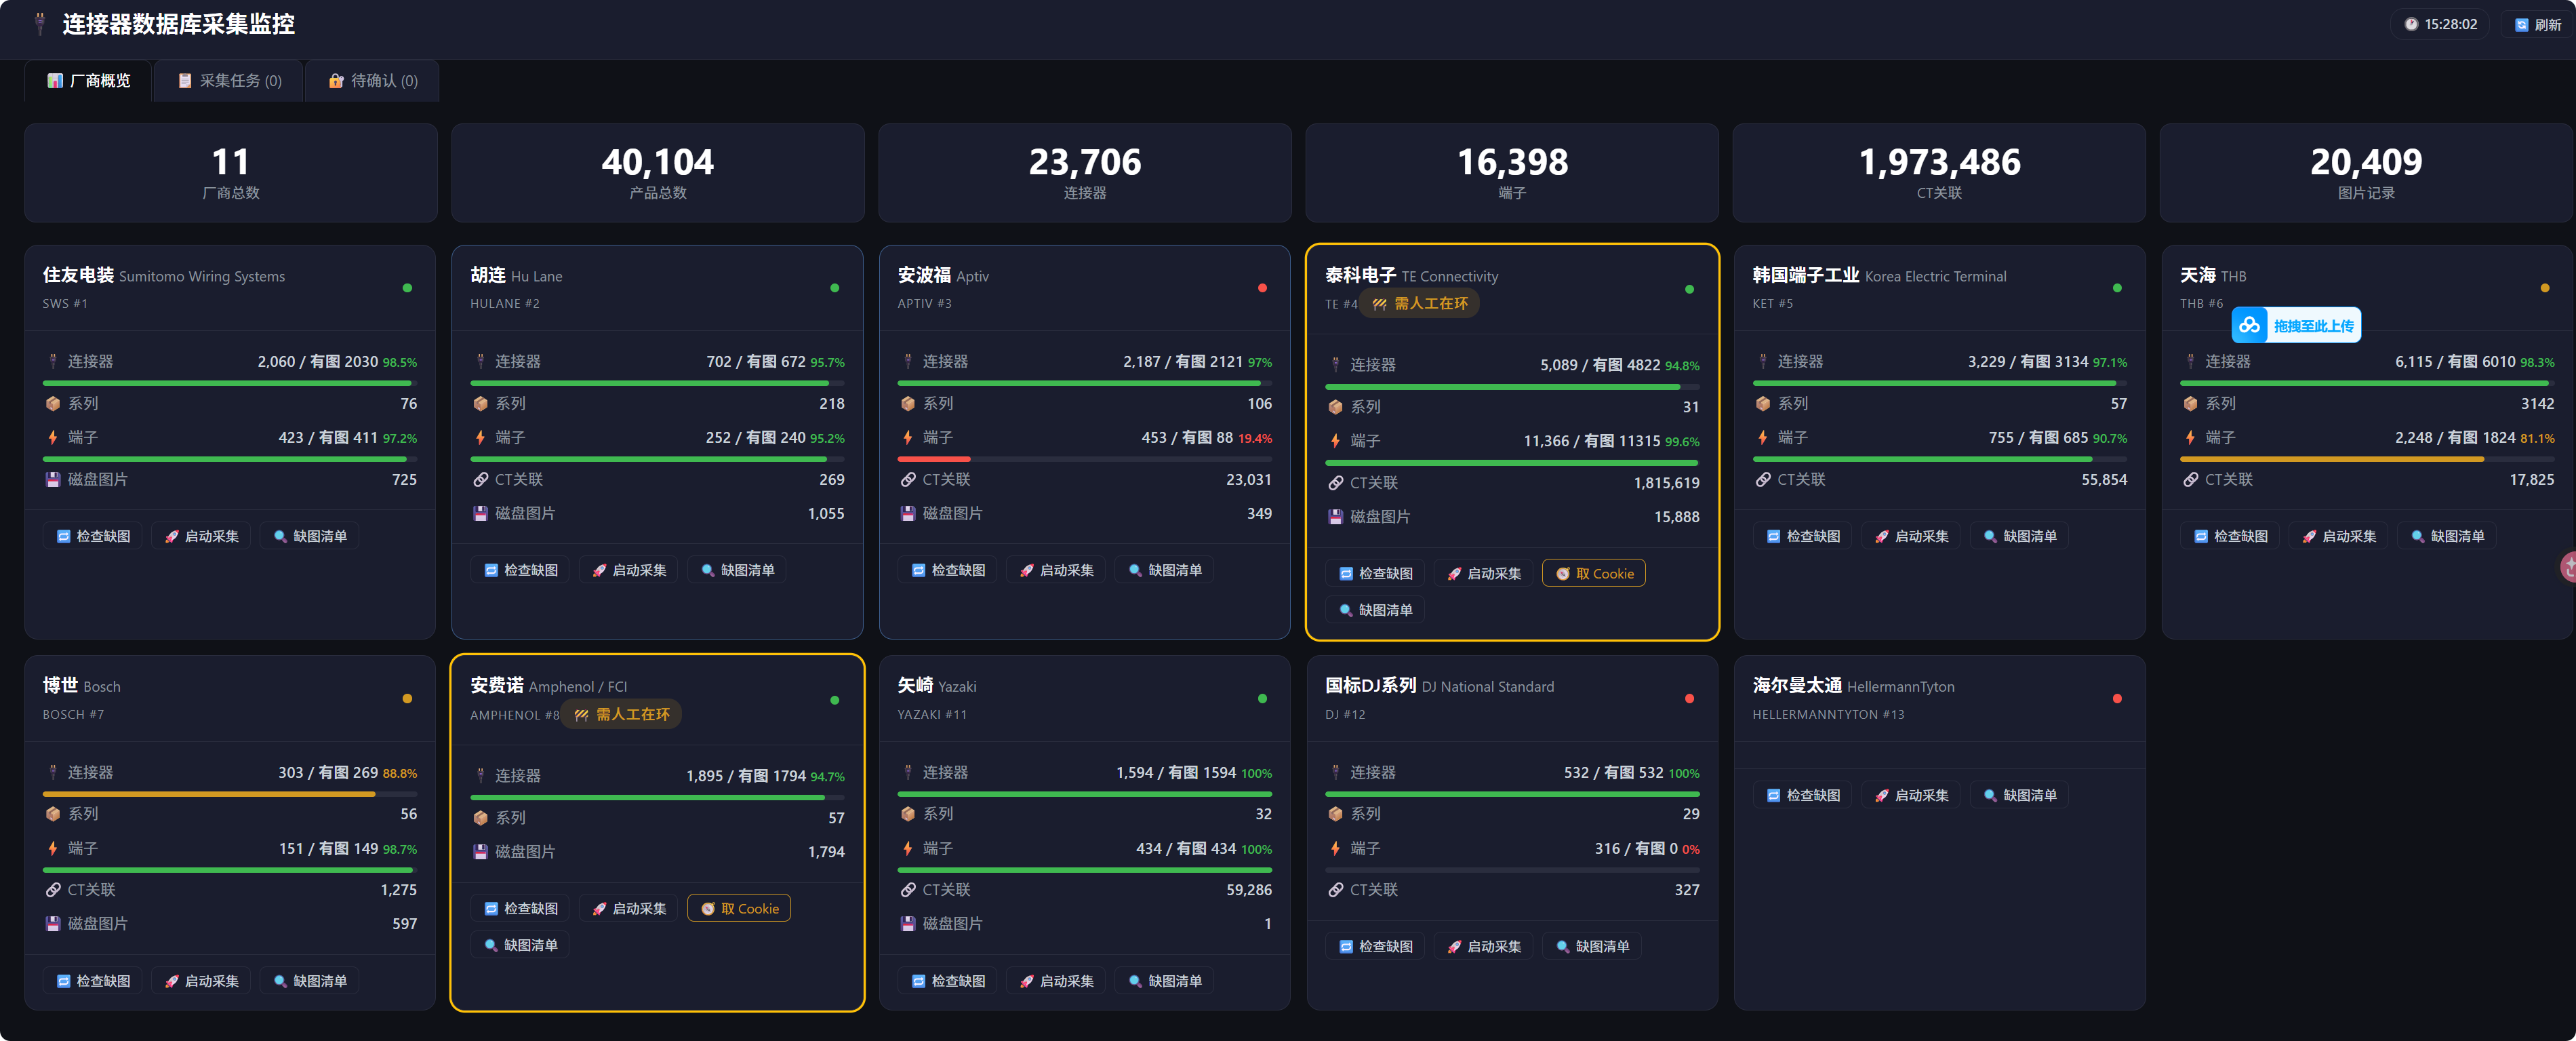Click the 20,409 图片记录 stat card
The height and width of the screenshot is (1041, 2576).
click(2366, 173)
